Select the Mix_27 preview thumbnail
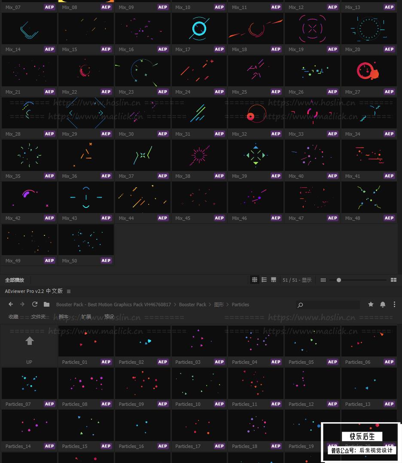Viewport: 402px width, 463px height. click(369, 71)
